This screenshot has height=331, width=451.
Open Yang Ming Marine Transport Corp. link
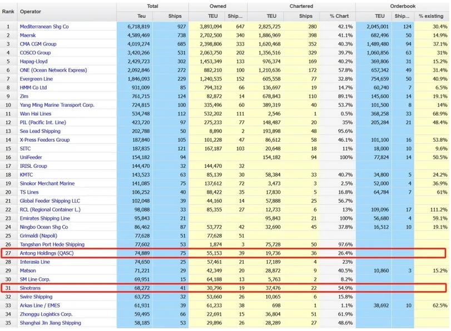(57, 105)
